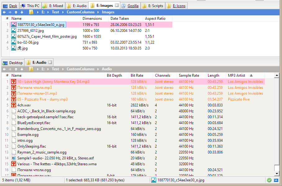Screen dimensions: 282x186
Task: Click the back arrow in the Images pane
Action: point(4,12)
